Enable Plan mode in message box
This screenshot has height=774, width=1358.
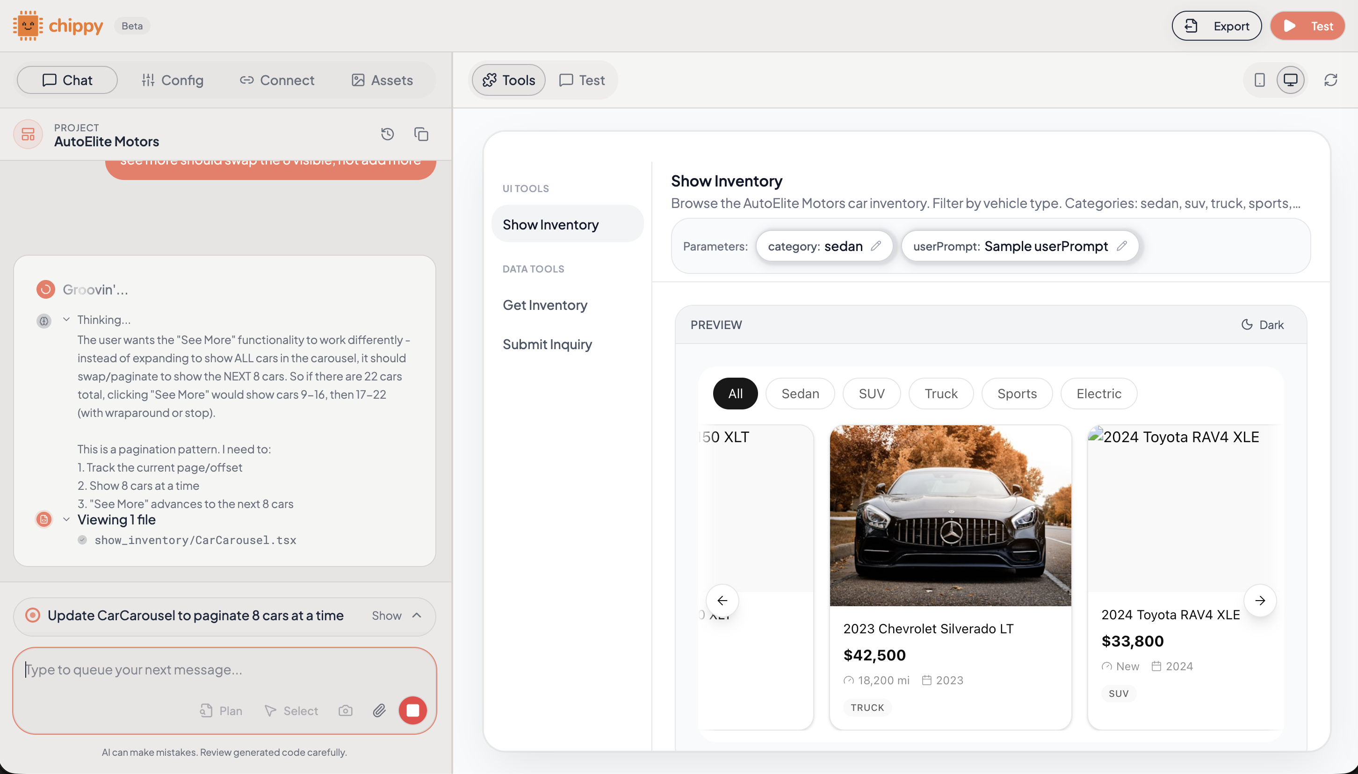(x=221, y=711)
